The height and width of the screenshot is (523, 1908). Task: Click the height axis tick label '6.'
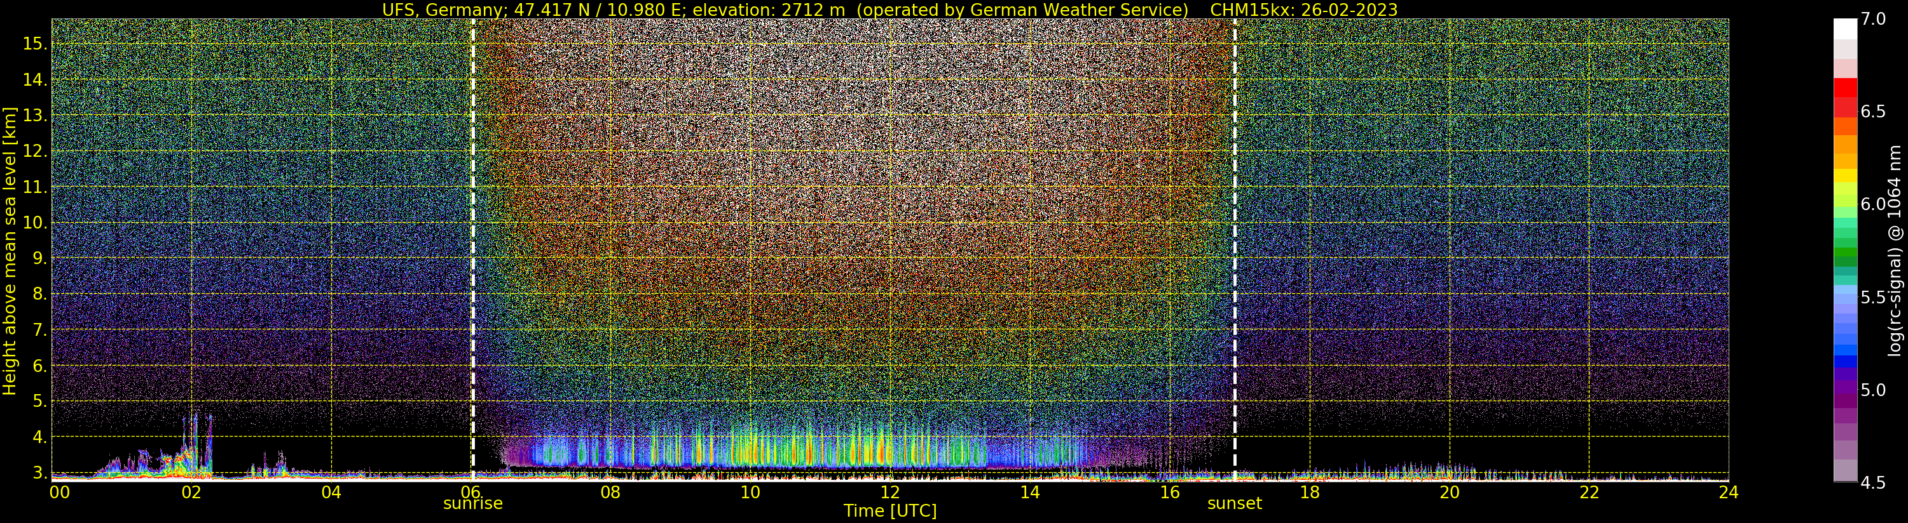pyautogui.click(x=39, y=366)
